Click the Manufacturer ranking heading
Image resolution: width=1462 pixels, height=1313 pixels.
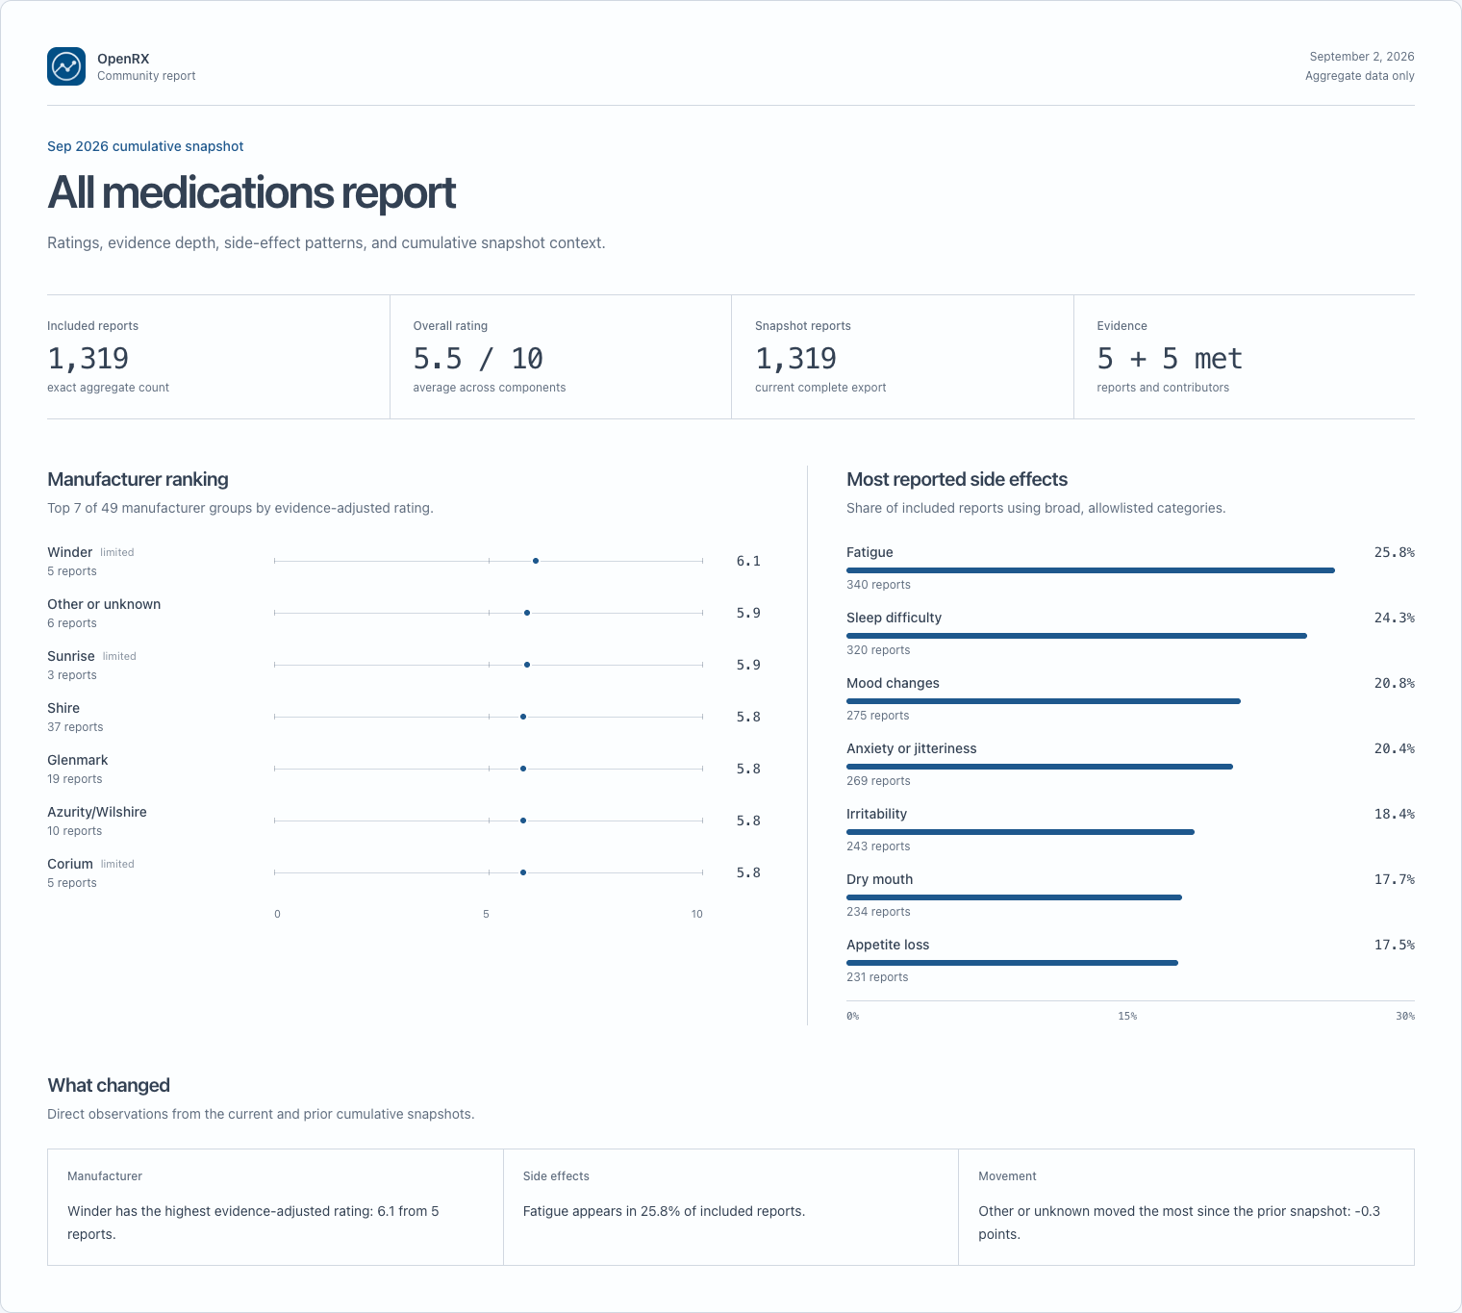coord(138,479)
